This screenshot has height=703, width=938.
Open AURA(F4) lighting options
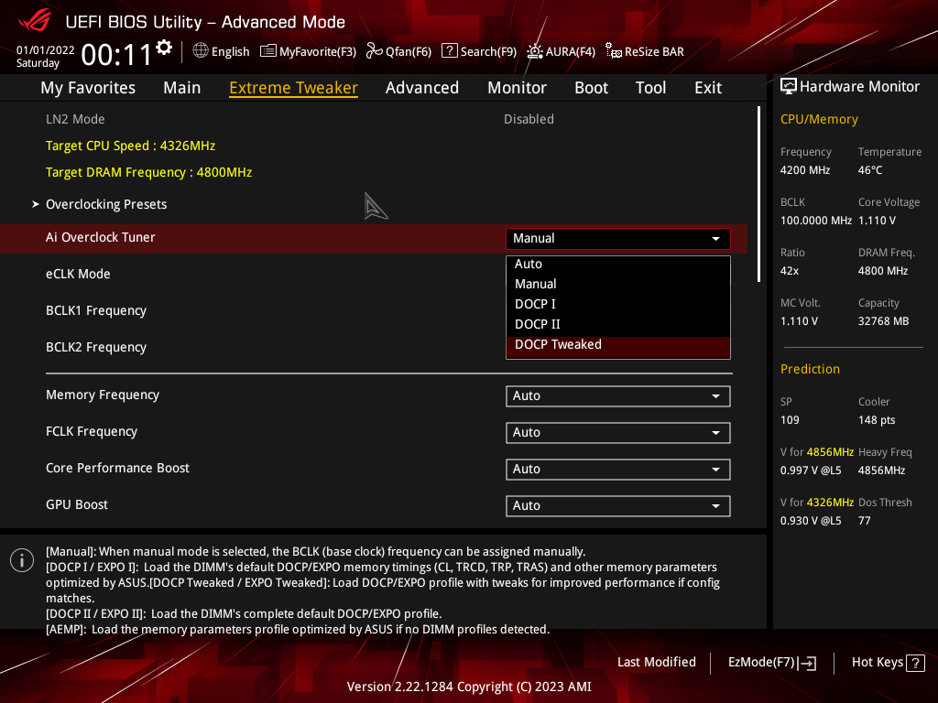coord(562,51)
